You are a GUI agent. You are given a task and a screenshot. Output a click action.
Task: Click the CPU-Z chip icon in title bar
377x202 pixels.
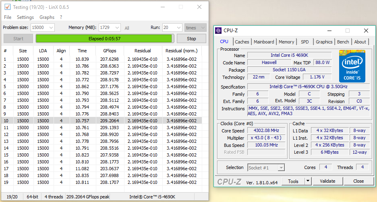click(x=218, y=31)
